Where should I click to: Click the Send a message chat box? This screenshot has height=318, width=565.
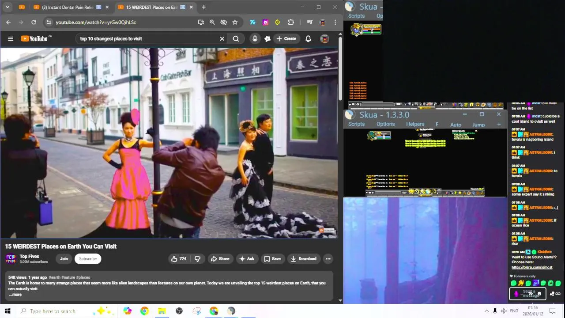[527, 294]
